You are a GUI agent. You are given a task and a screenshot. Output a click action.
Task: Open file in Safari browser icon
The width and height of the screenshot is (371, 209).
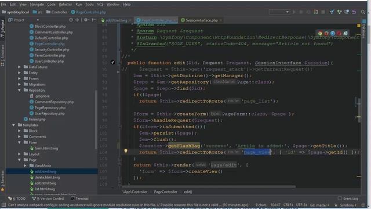[x=333, y=34]
